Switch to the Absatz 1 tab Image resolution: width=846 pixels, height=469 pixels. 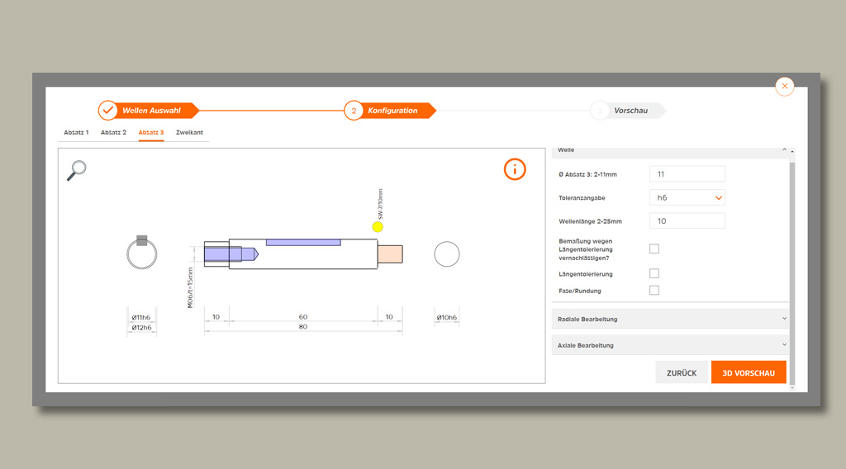pyautogui.click(x=76, y=132)
